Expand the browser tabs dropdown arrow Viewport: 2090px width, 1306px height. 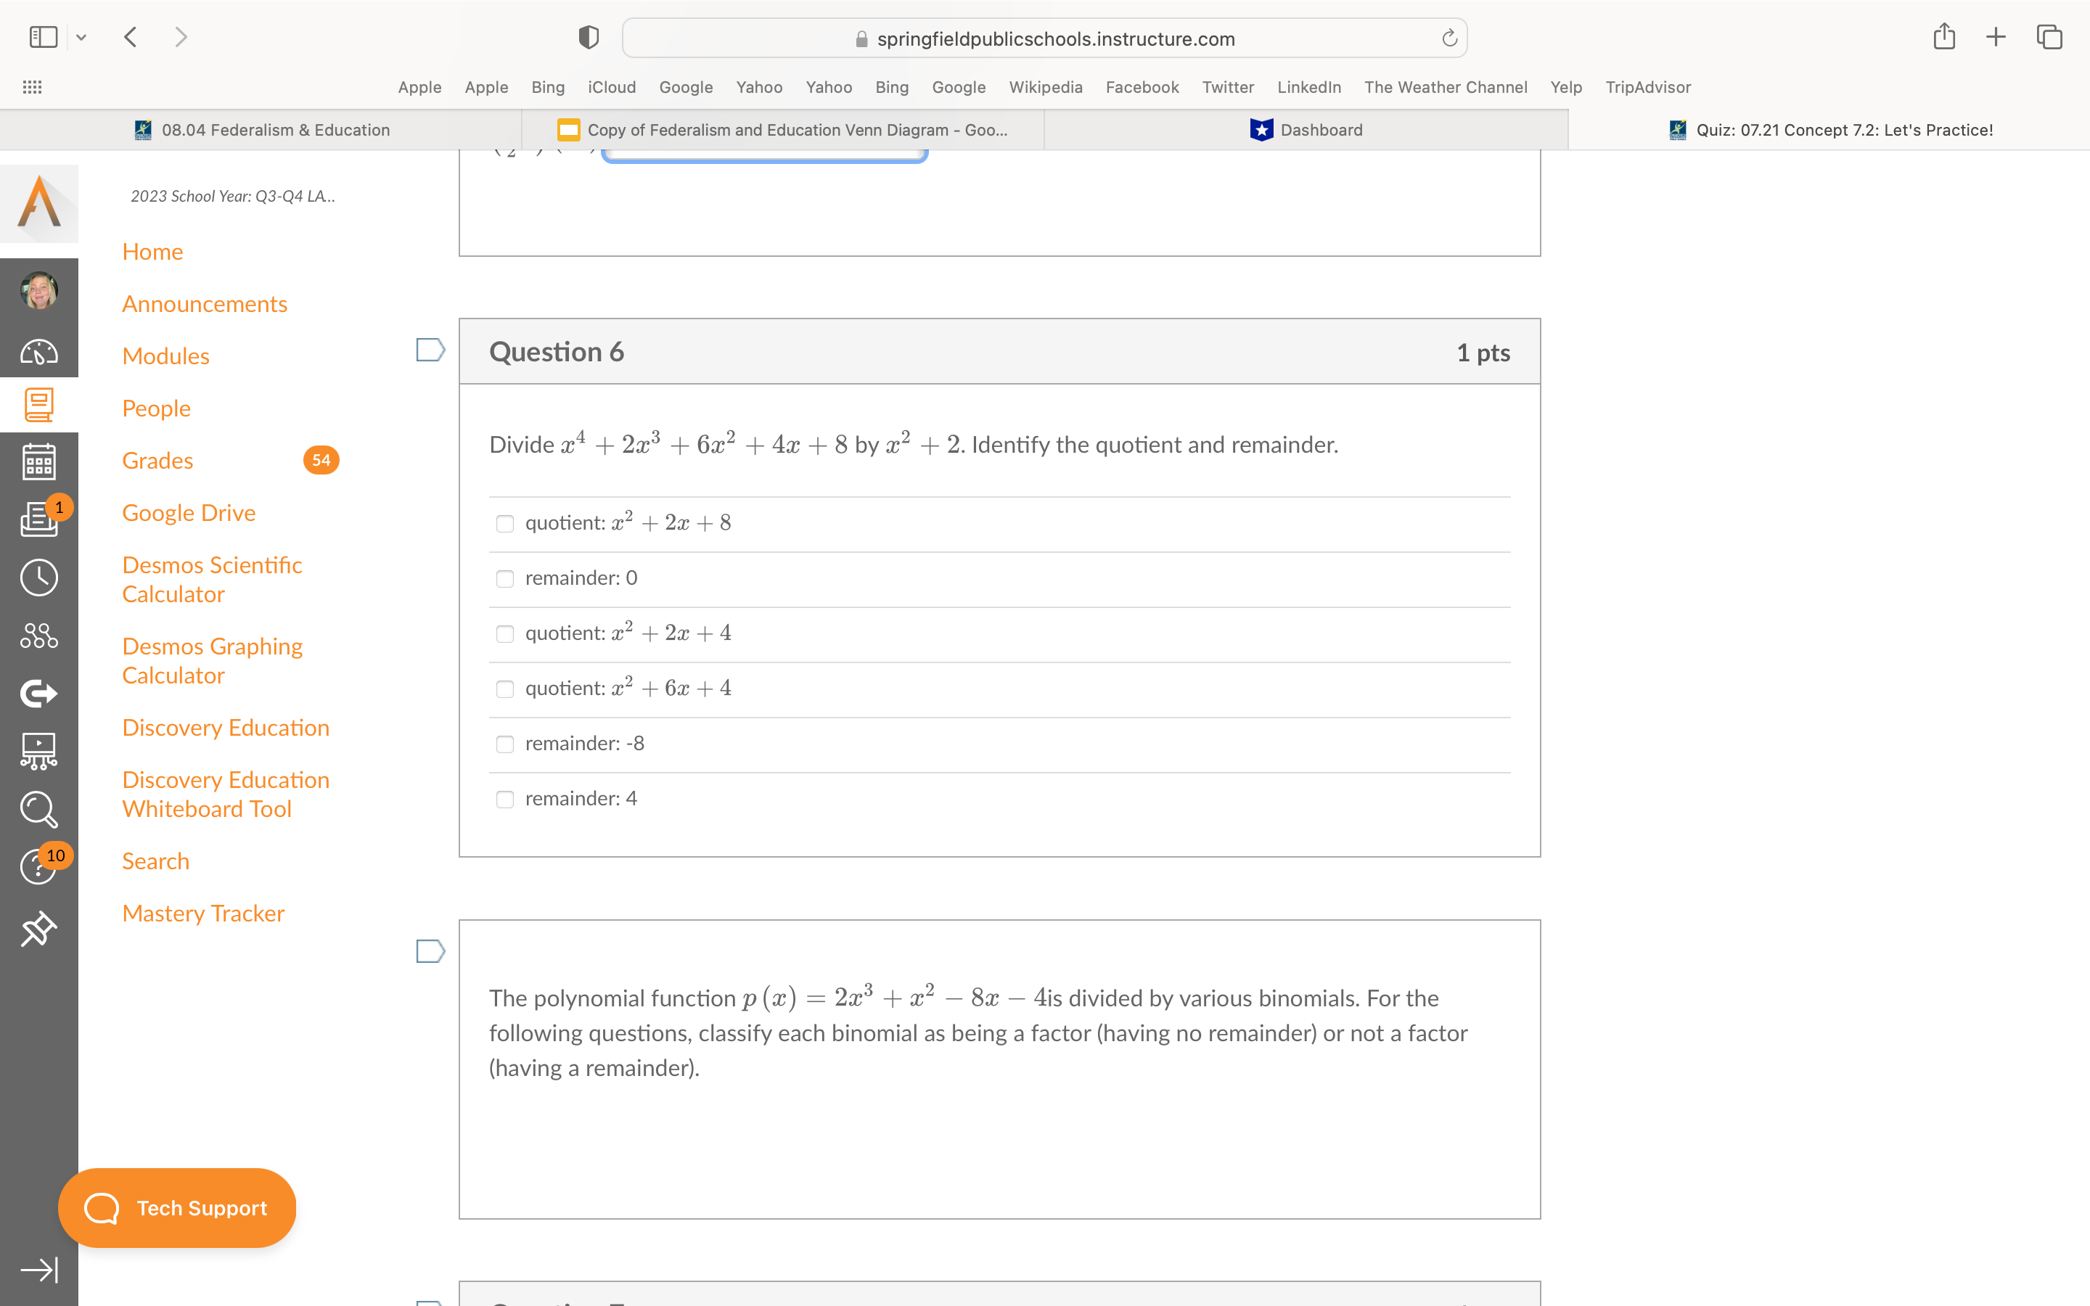[x=81, y=36]
